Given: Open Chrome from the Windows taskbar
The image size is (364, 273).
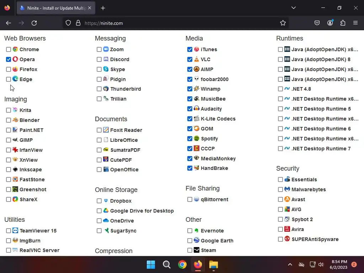Looking at the screenshot, I should 182,264.
